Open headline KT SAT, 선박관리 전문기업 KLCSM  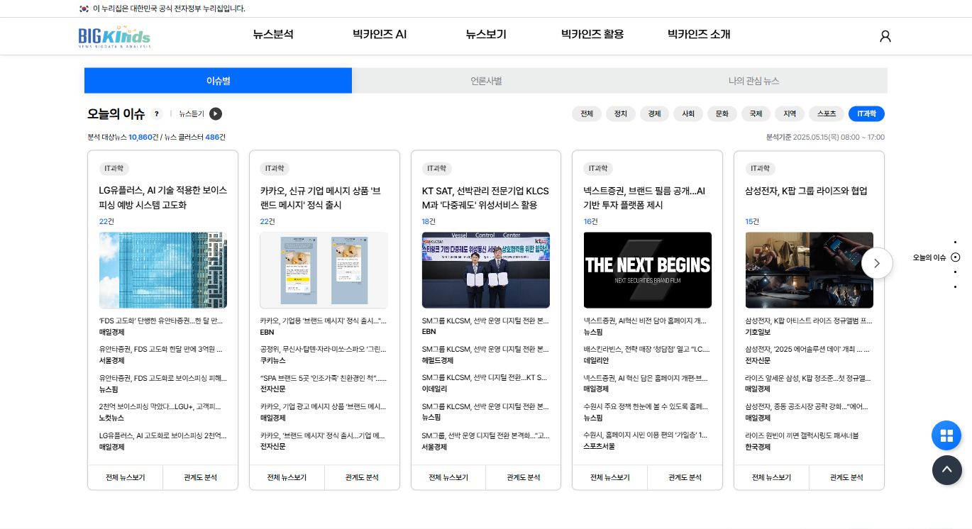coord(485,198)
